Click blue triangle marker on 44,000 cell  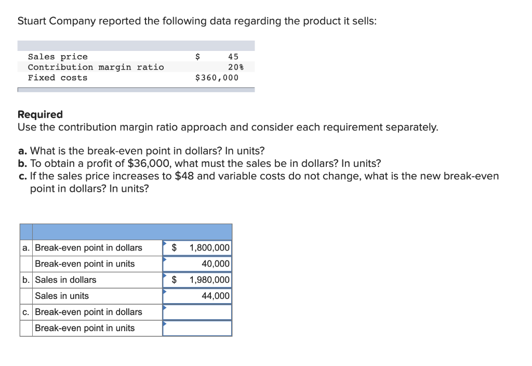[x=165, y=291]
